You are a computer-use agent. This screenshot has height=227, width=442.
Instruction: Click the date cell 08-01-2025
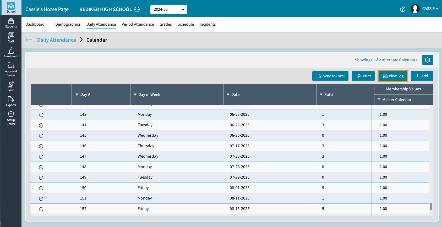click(239, 188)
